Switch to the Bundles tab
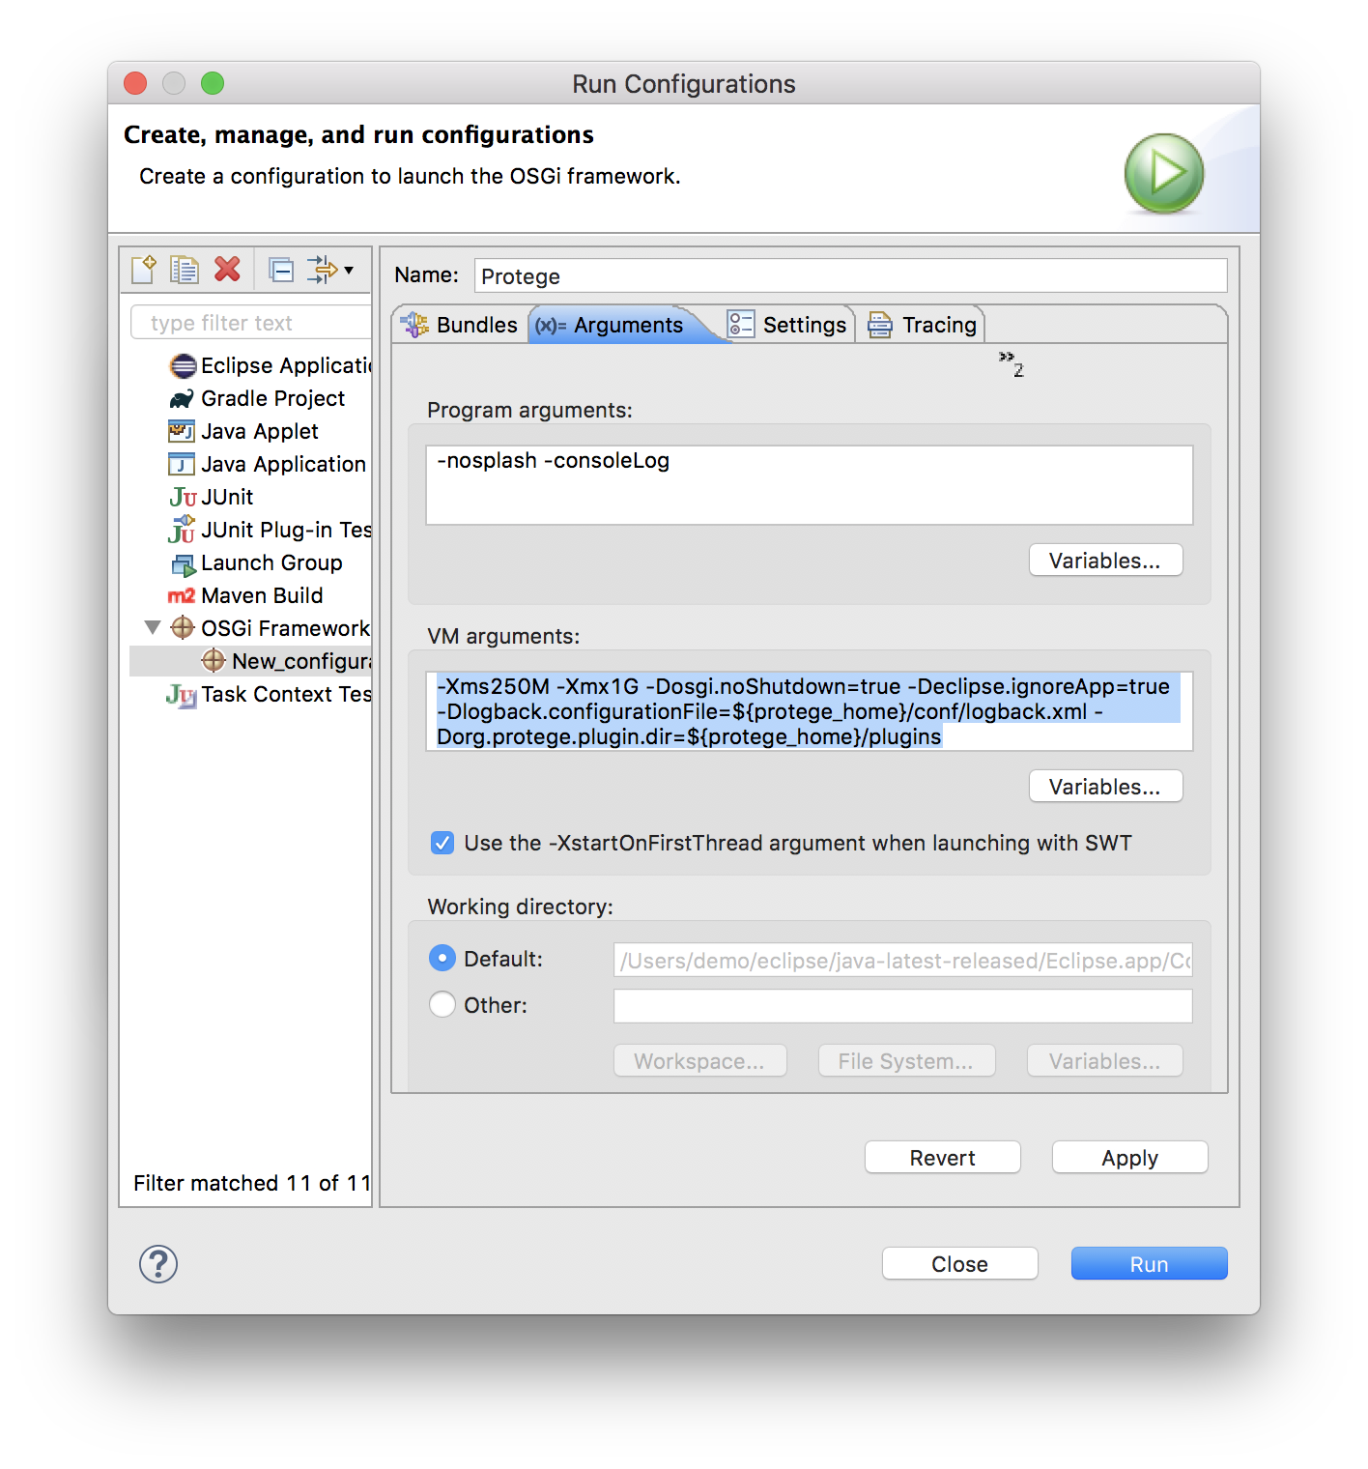The height and width of the screenshot is (1469, 1368). (x=461, y=325)
